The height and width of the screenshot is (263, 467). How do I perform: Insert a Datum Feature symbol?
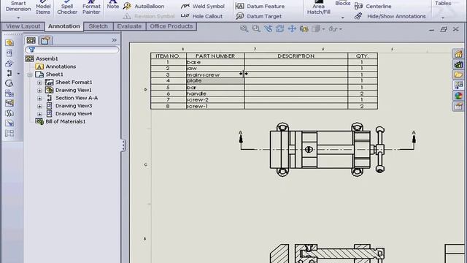click(x=260, y=7)
